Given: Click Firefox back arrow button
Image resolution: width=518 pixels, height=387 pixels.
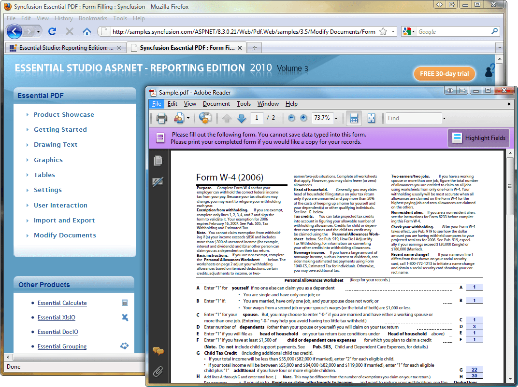Looking at the screenshot, I should click(x=14, y=32).
